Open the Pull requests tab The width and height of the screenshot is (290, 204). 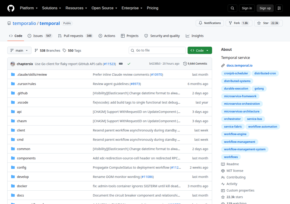coord(75,36)
